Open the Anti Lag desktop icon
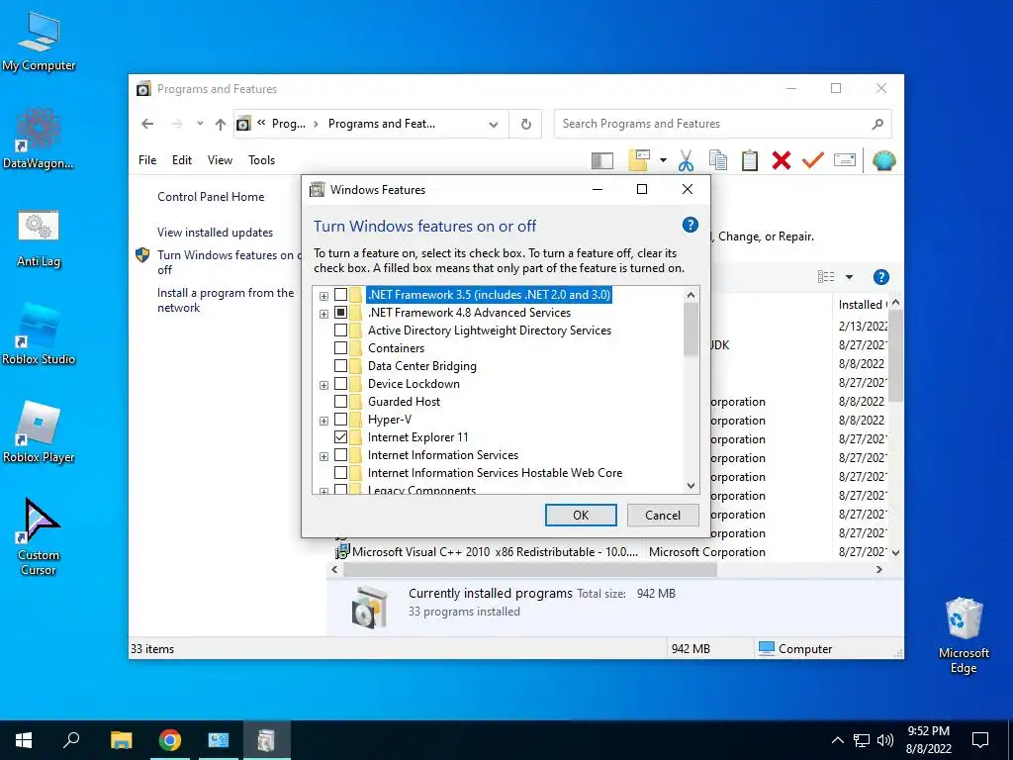The image size is (1013, 760). tap(39, 238)
